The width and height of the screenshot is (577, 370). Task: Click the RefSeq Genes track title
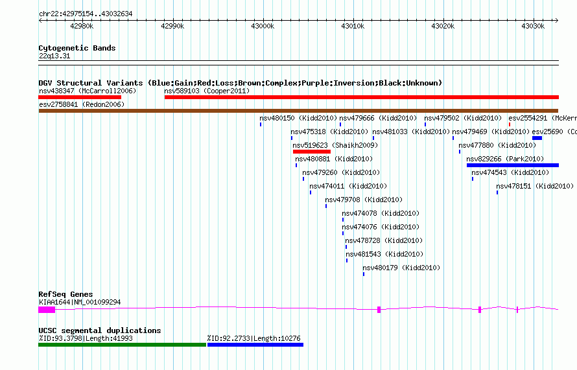point(65,294)
